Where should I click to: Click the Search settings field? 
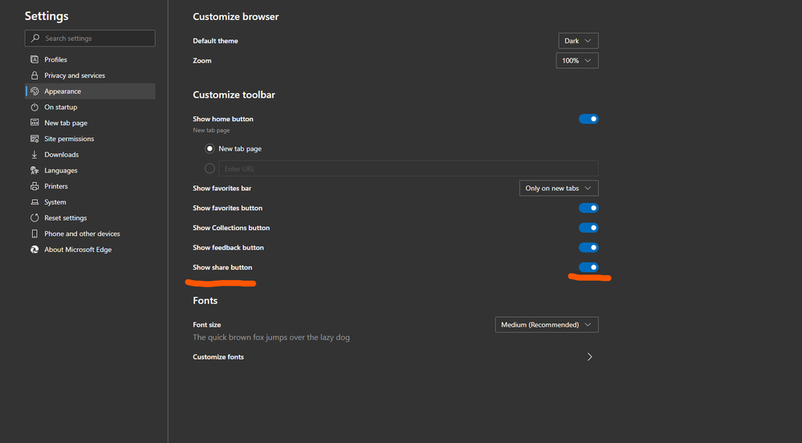(x=96, y=39)
